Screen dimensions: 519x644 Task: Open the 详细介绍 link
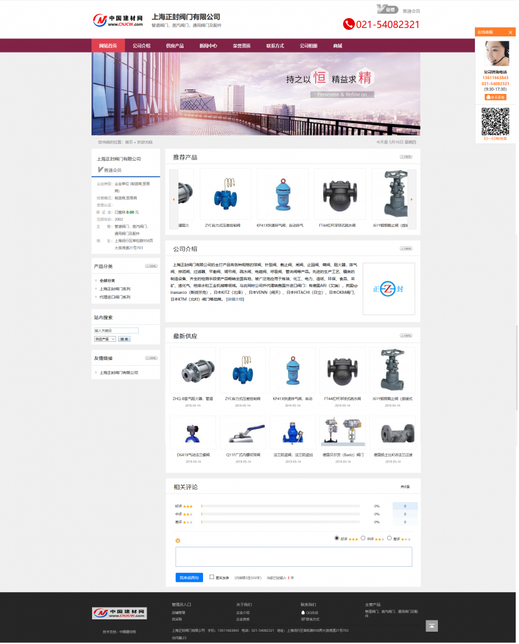pos(235,300)
